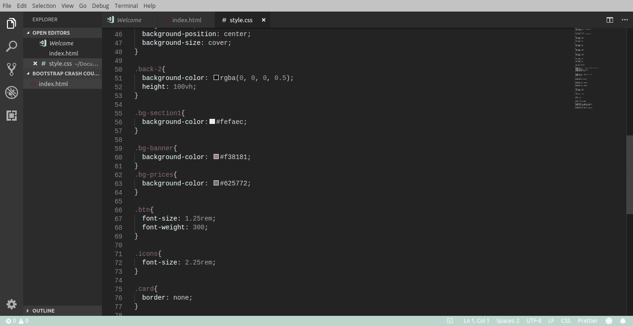Click the #fefaec color swatch on line 56
Viewport: 633px width, 326px height.
pyautogui.click(x=212, y=121)
